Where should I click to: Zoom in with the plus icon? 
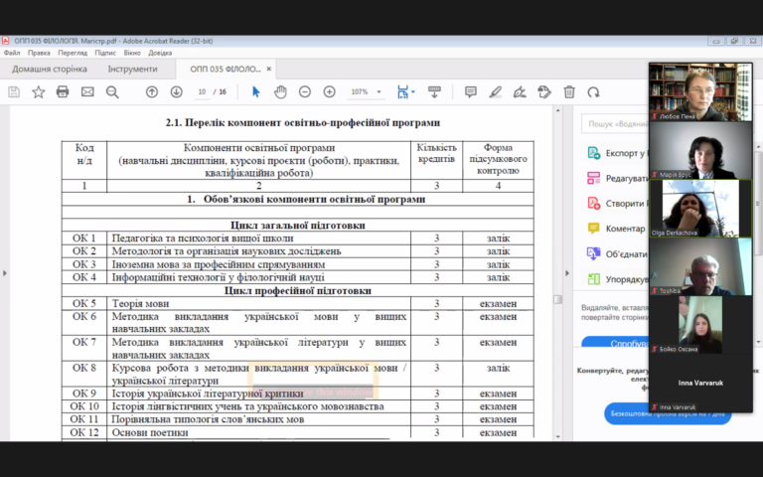pyautogui.click(x=330, y=91)
